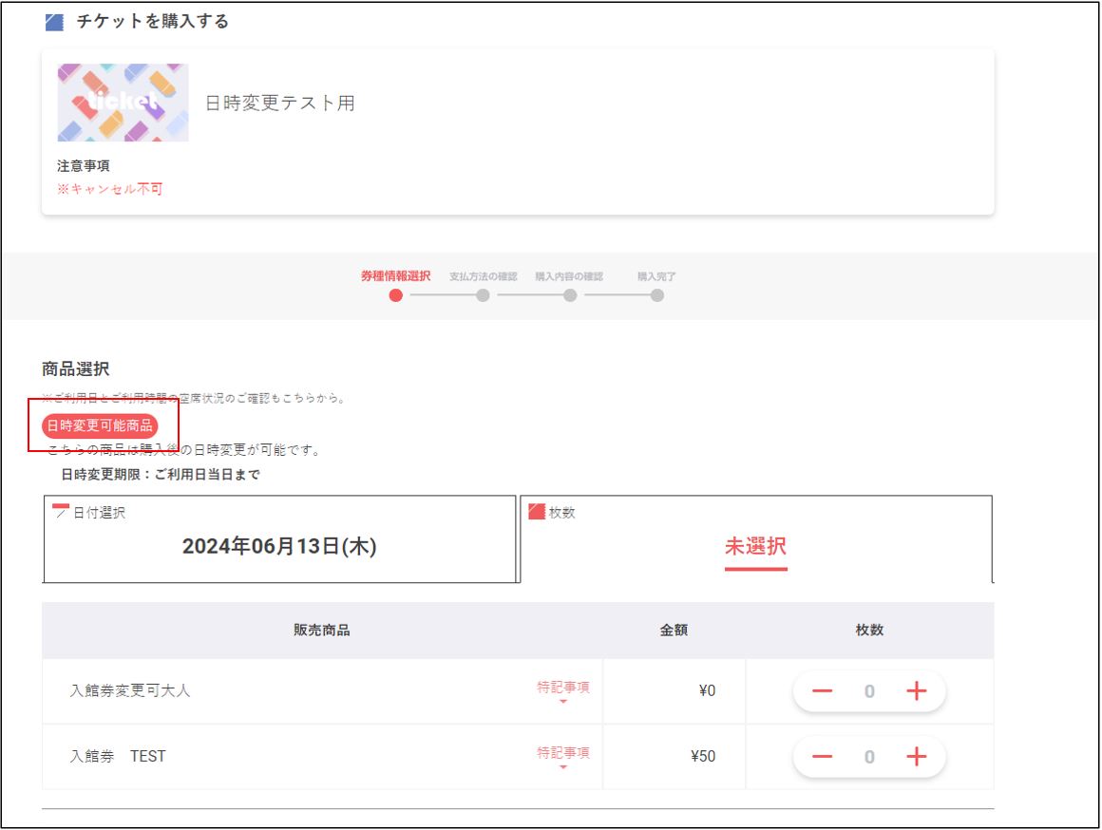Expand 特記事項 for 入館券変更可大人
The height and width of the screenshot is (830, 1102).
[562, 691]
